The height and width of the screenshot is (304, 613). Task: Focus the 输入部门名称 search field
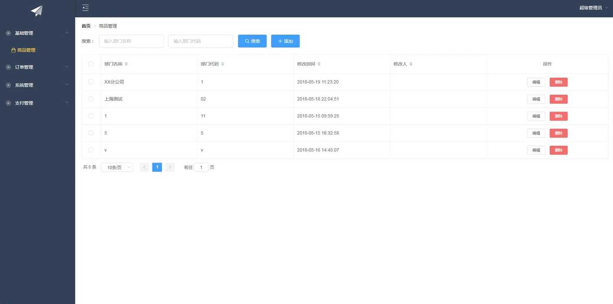(131, 41)
